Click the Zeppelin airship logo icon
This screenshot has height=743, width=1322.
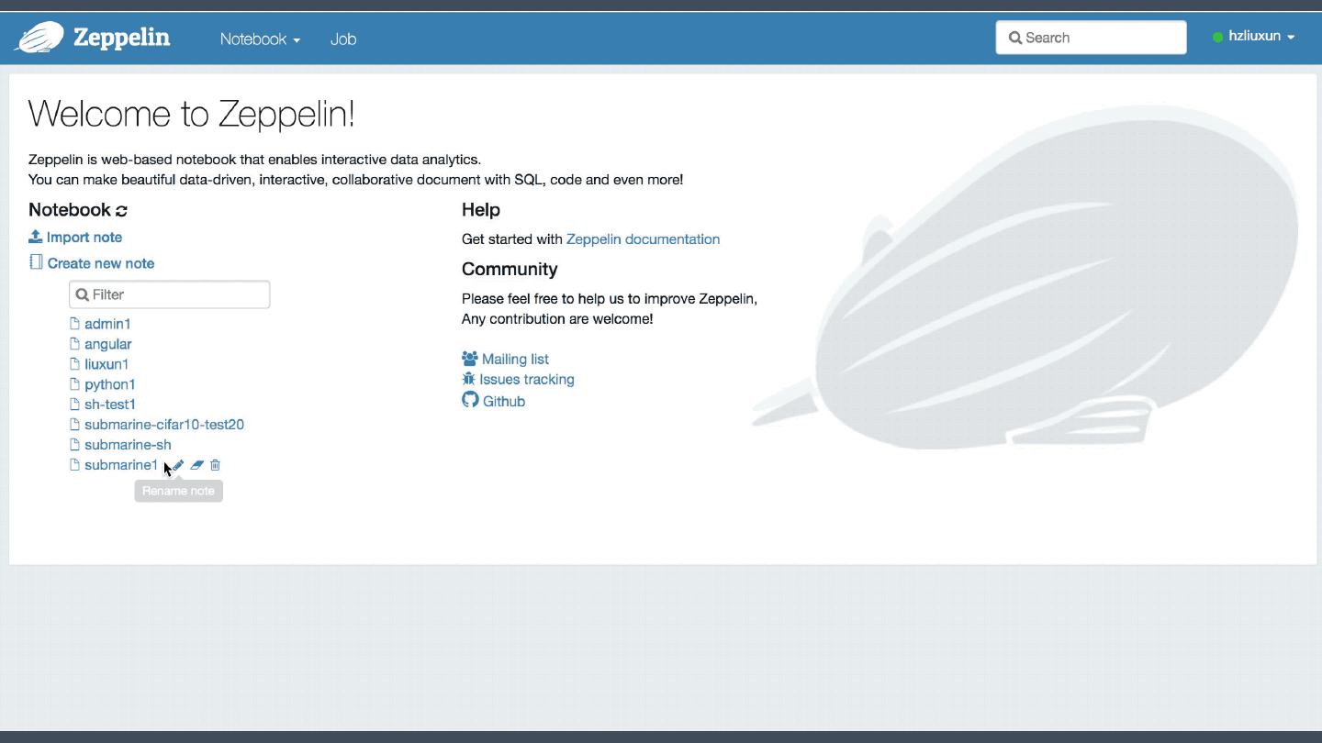[x=39, y=38]
